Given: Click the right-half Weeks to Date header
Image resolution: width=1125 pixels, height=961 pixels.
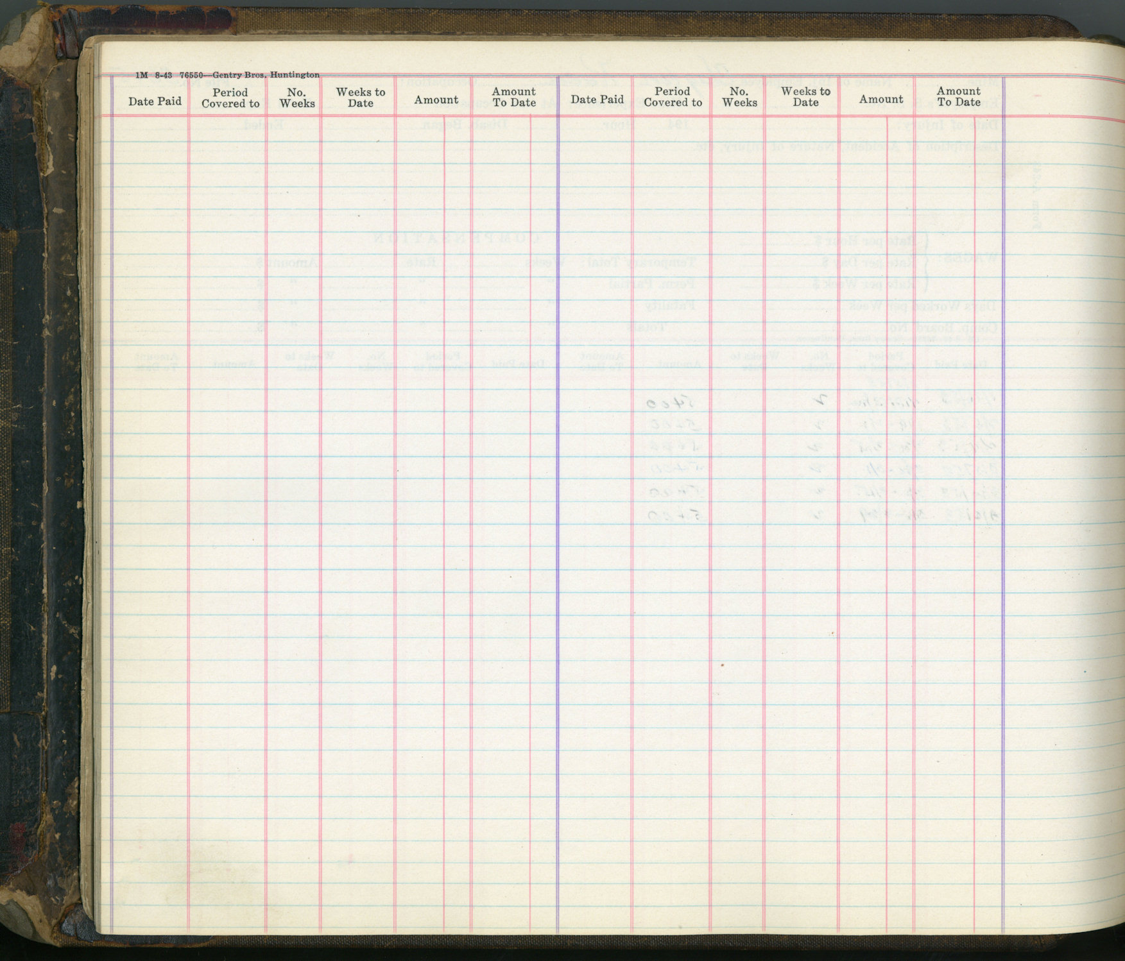Looking at the screenshot, I should coord(805,97).
